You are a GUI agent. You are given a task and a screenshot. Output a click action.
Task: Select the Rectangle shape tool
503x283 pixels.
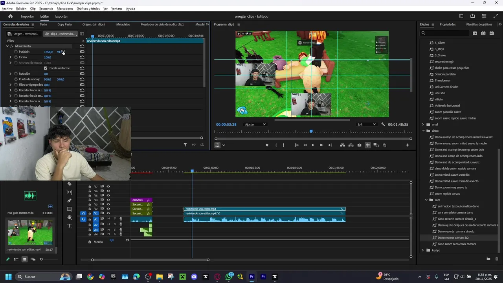70,209
